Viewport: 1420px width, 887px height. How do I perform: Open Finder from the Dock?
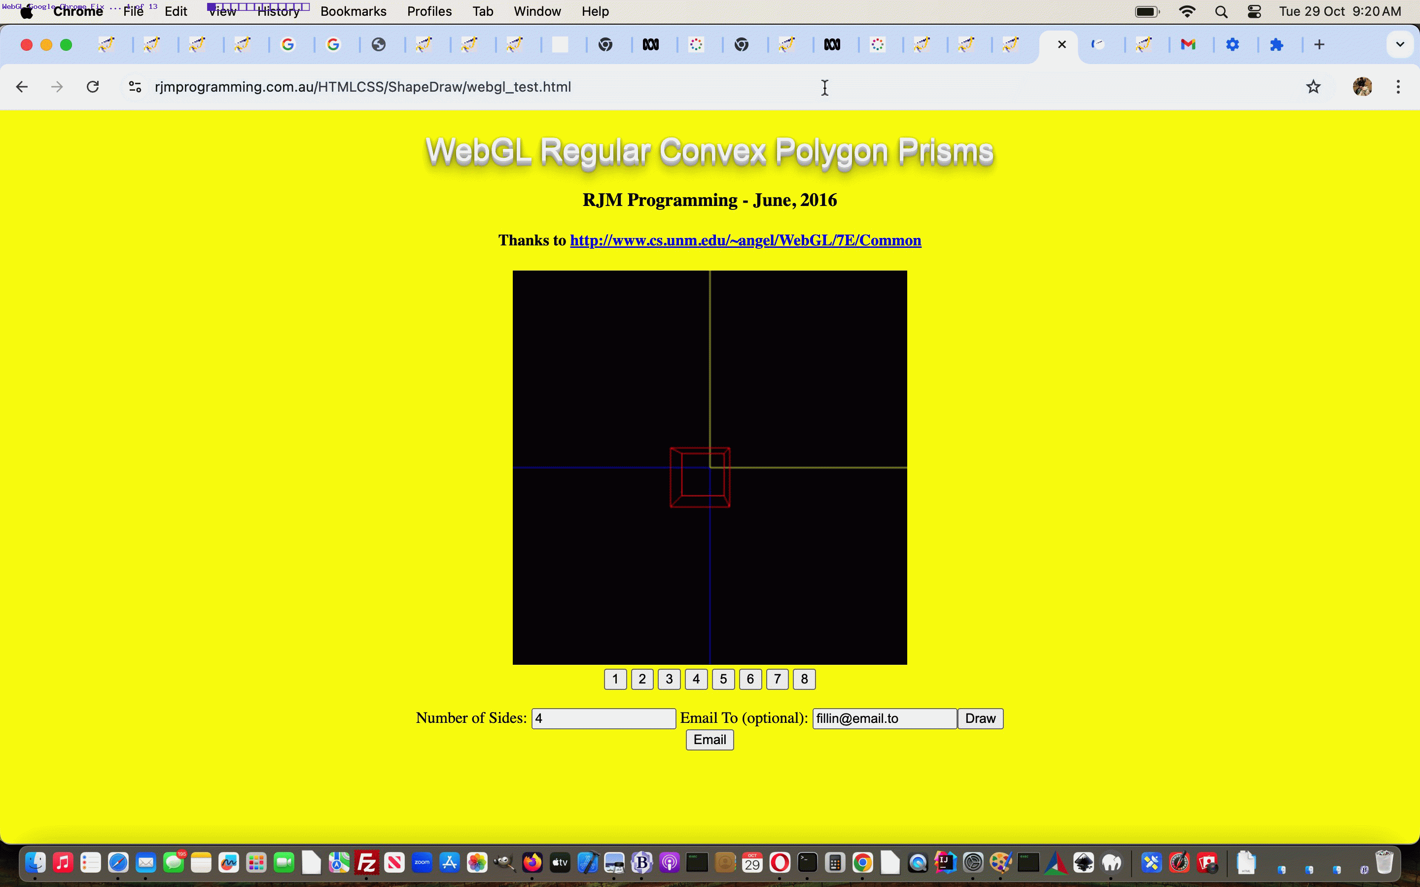[x=35, y=862]
